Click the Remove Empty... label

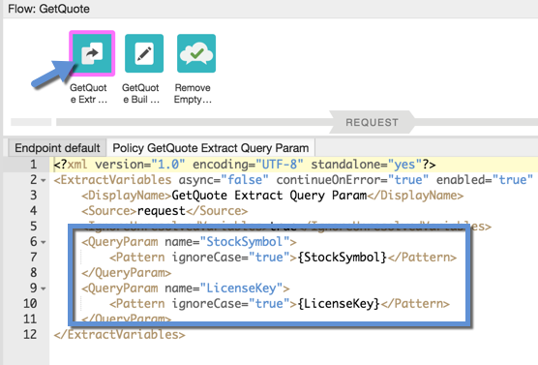tap(193, 93)
